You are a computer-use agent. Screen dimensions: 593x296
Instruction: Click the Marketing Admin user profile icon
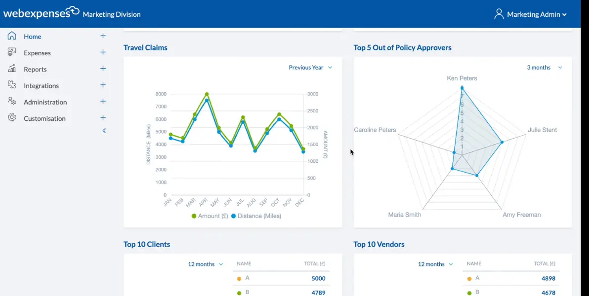click(x=499, y=14)
